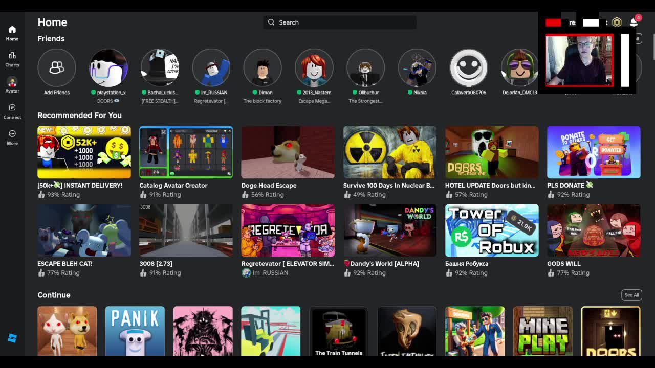Open friend Delorian_DMC13 avatar
This screenshot has width=655, height=368.
[x=520, y=67]
